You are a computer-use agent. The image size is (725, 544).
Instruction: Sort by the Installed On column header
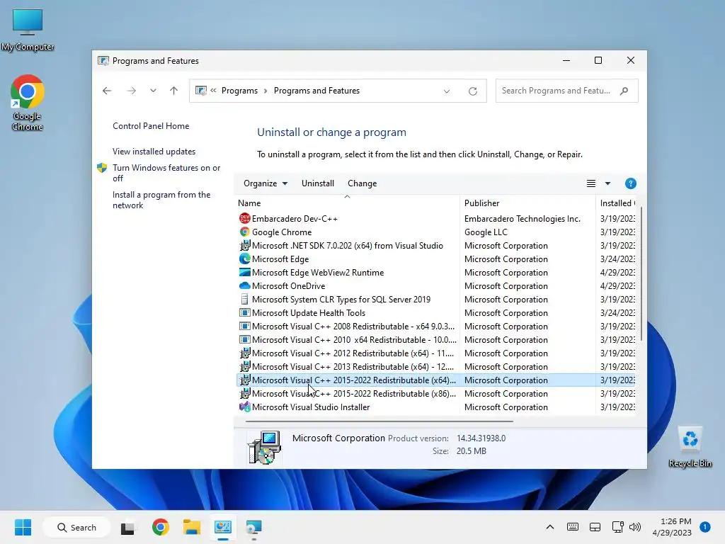(x=617, y=203)
